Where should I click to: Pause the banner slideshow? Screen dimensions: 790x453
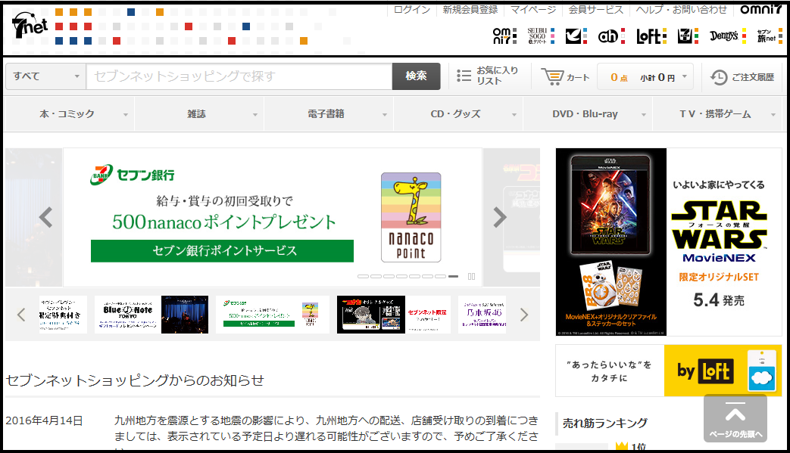pyautogui.click(x=472, y=276)
